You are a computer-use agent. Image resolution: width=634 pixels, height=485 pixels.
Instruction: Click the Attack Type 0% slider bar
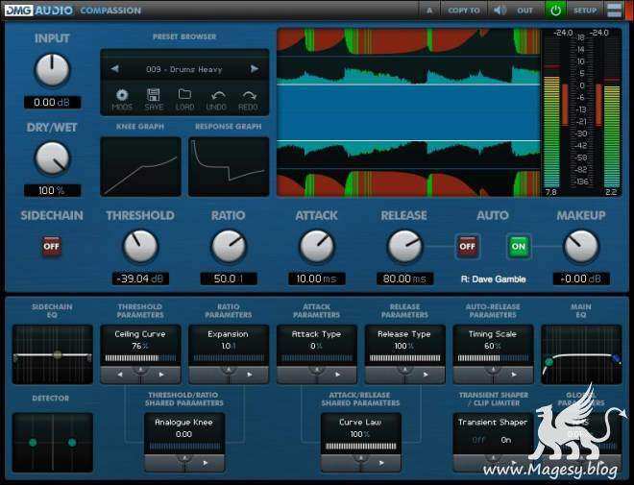pos(317,358)
